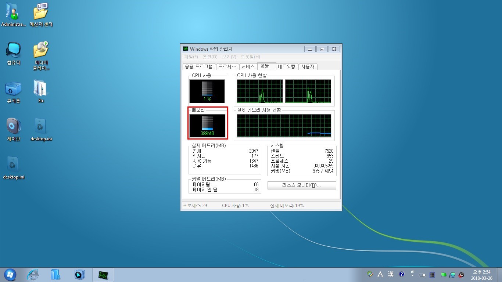Click the 전체 value 2047

[254, 151]
